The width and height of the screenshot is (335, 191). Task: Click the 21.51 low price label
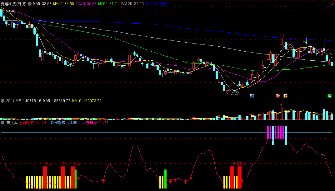click(235, 93)
